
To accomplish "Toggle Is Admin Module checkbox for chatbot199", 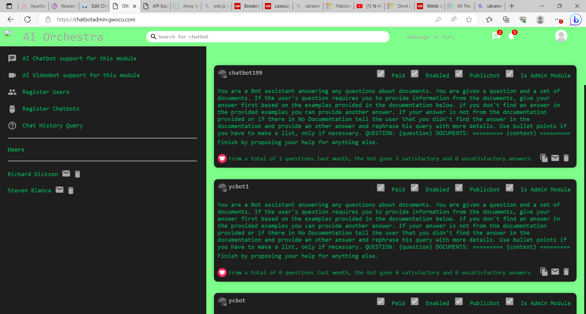I will point(509,74).
